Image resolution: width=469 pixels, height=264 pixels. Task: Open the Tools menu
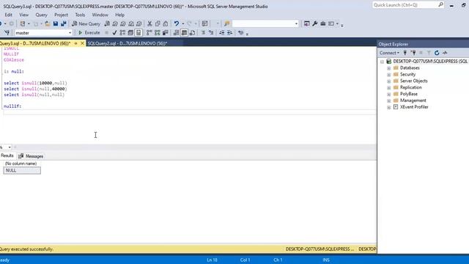pyautogui.click(x=80, y=15)
